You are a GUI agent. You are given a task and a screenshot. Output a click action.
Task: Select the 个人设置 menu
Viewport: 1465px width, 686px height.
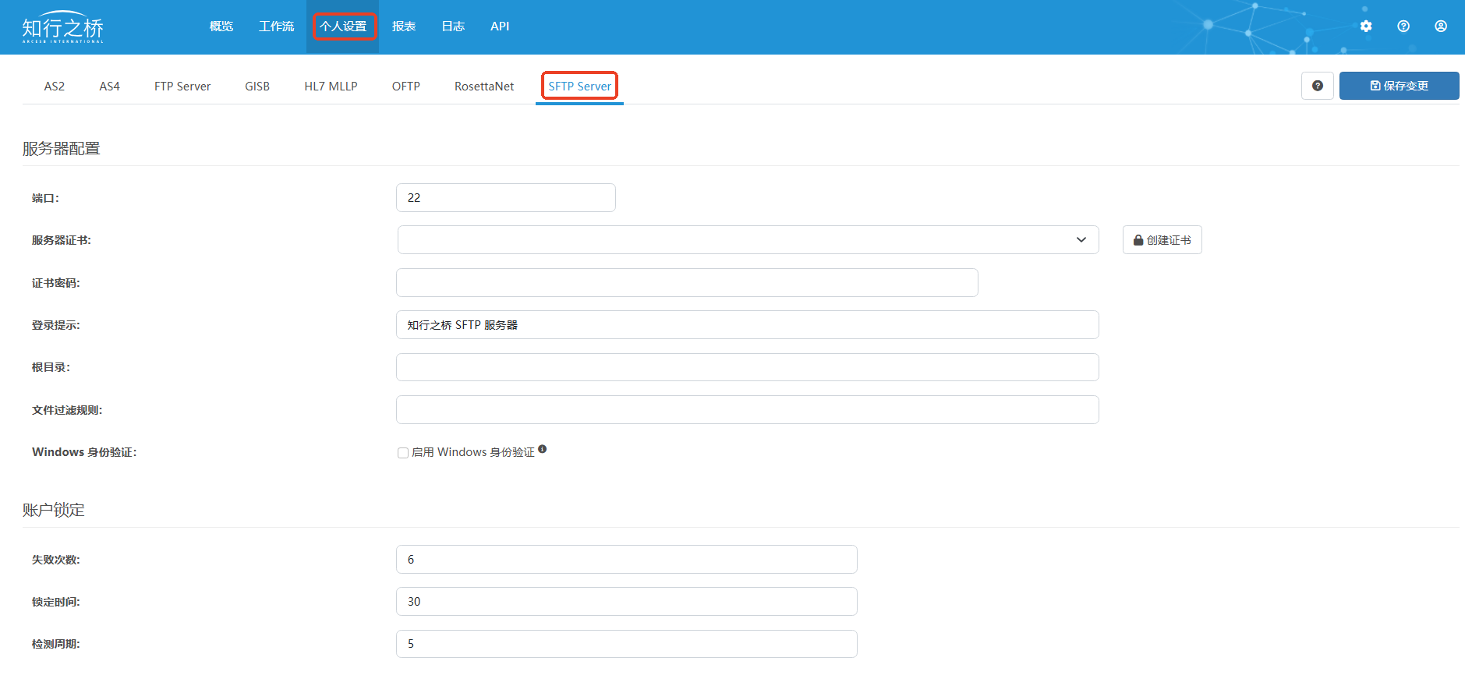point(343,27)
